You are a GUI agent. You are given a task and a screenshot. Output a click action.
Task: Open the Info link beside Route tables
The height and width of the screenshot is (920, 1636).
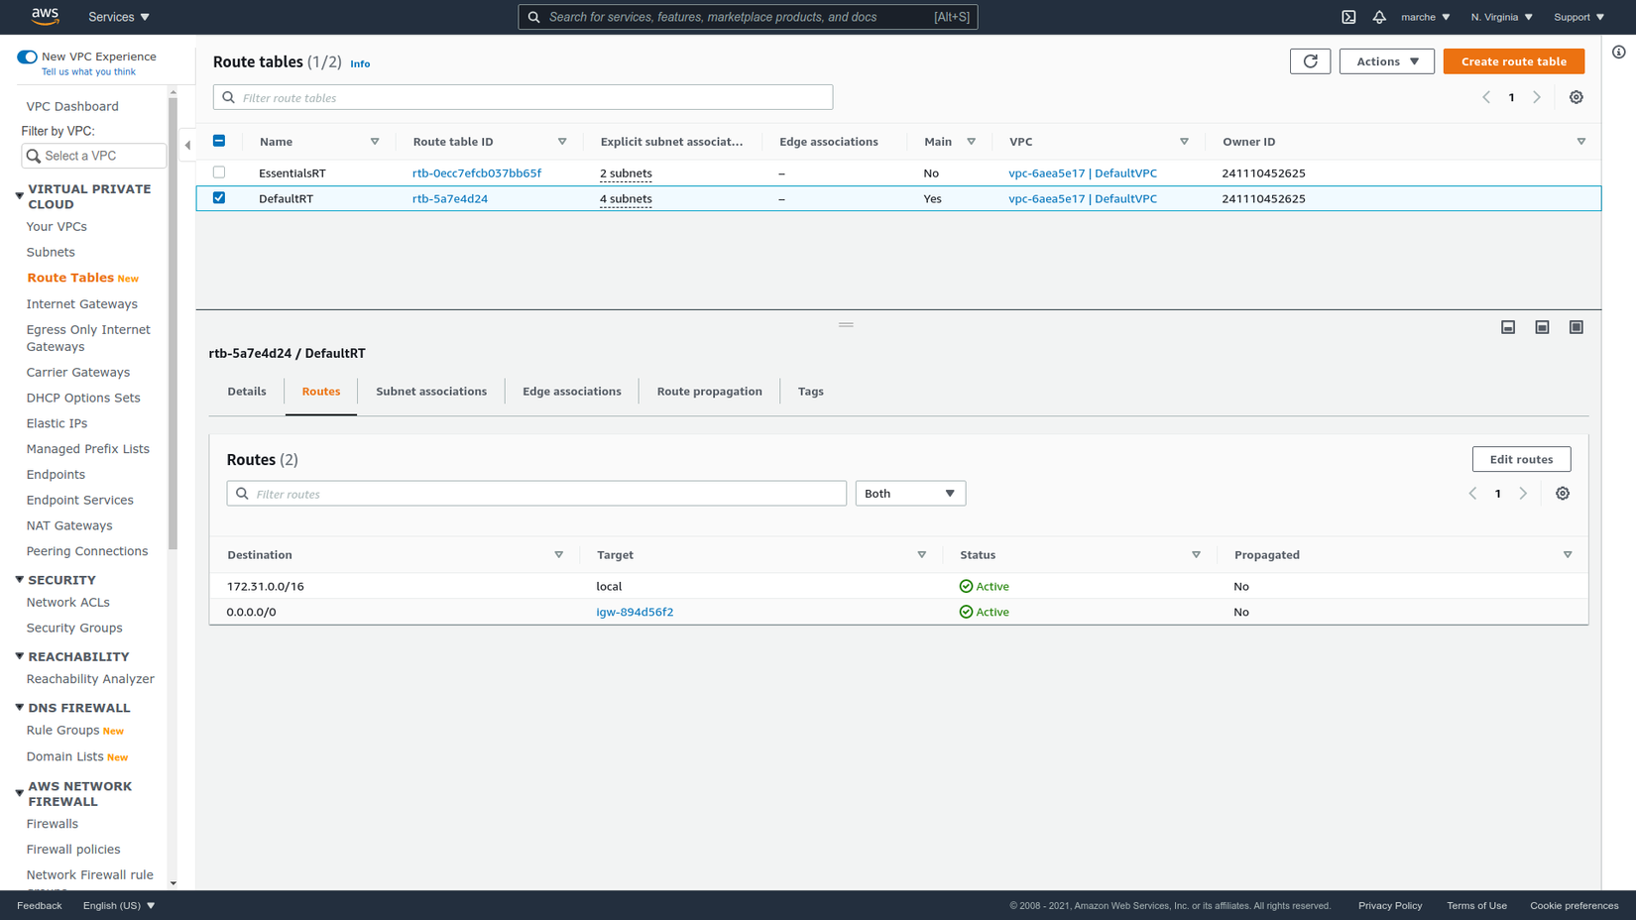coord(360,63)
